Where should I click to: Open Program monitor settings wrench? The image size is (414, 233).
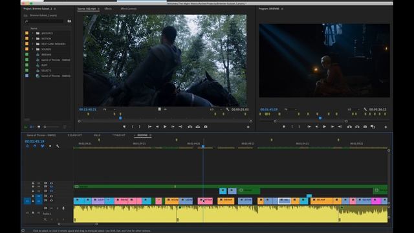[365, 109]
